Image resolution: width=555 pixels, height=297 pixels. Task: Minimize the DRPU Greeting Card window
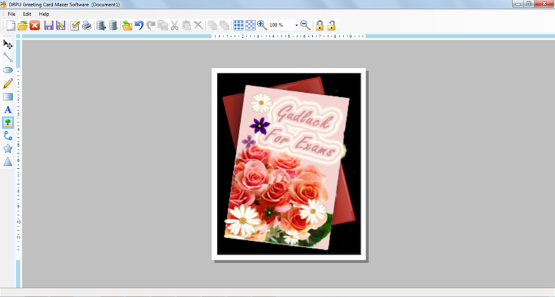coord(518,3)
